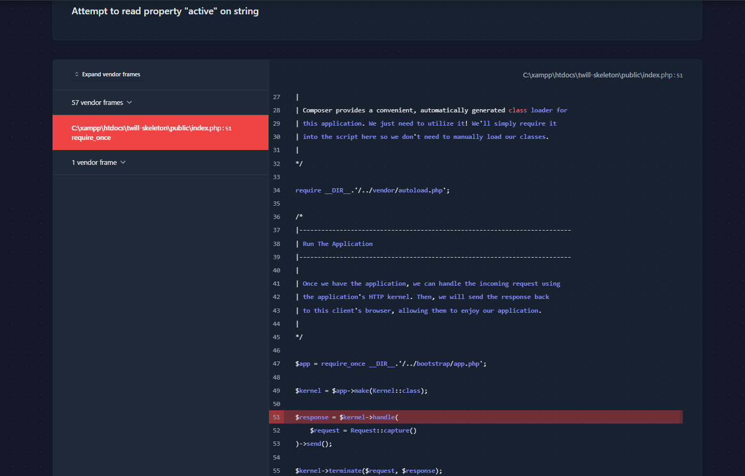
Task: Expand the 1 vendor frame group
Action: pos(160,162)
